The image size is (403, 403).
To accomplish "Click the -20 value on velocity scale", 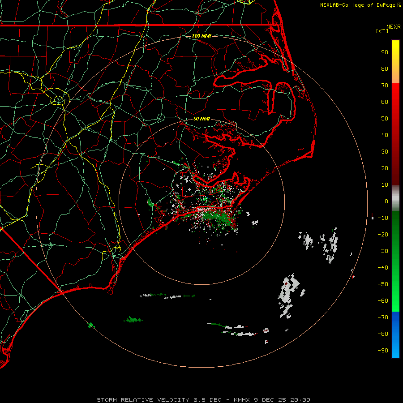I will [x=383, y=235].
